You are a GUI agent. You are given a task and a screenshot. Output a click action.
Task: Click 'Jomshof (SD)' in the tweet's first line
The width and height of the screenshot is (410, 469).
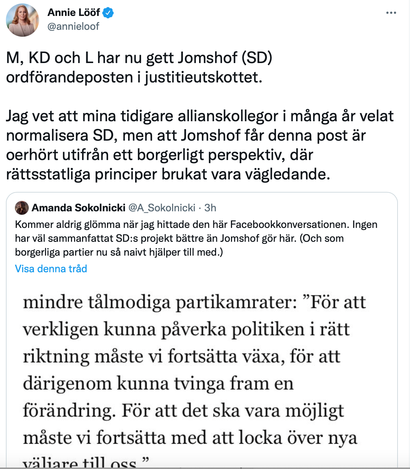[x=225, y=58]
